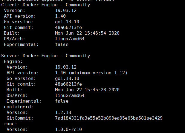Screen dimensions: 185x133
Task: Click the server Experimental value false
Action: click(x=62, y=101)
